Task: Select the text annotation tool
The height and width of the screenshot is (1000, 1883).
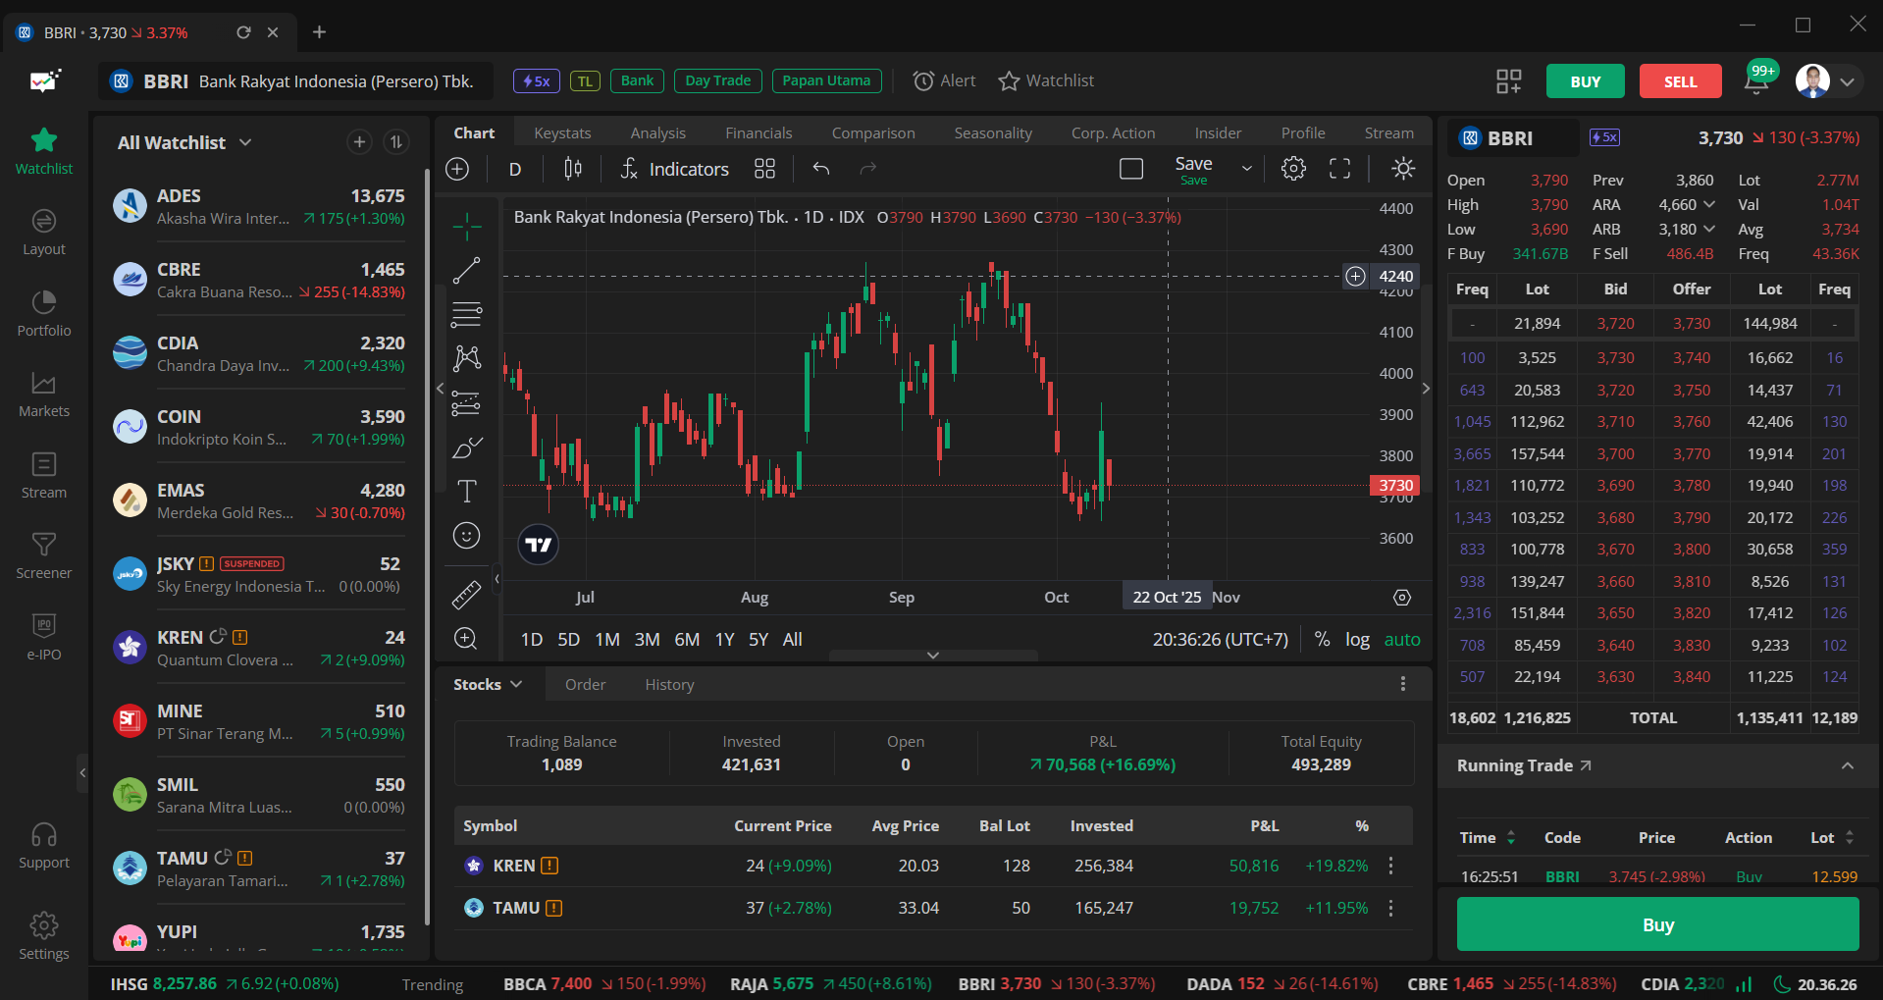Action: [x=466, y=491]
